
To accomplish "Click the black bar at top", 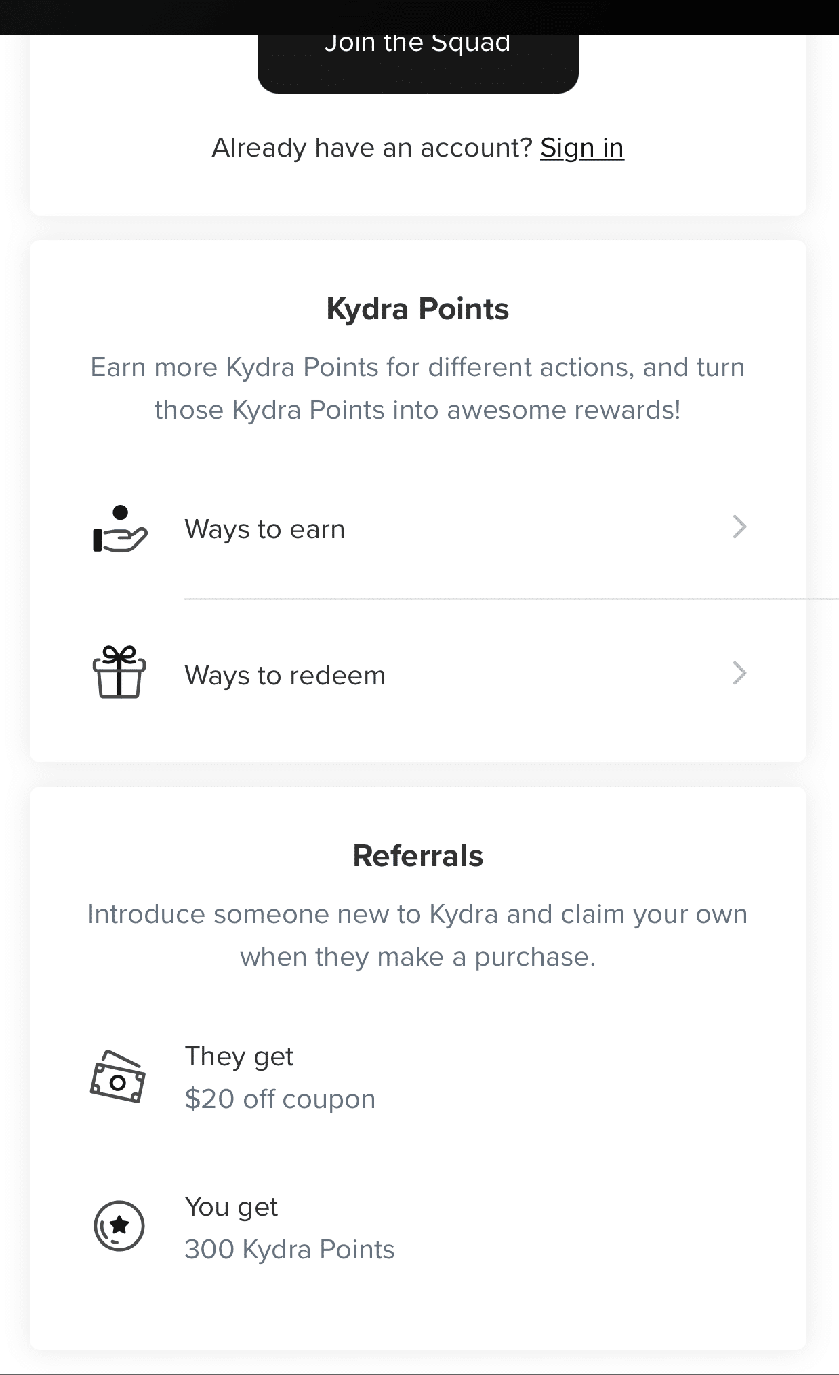I will (419, 16).
